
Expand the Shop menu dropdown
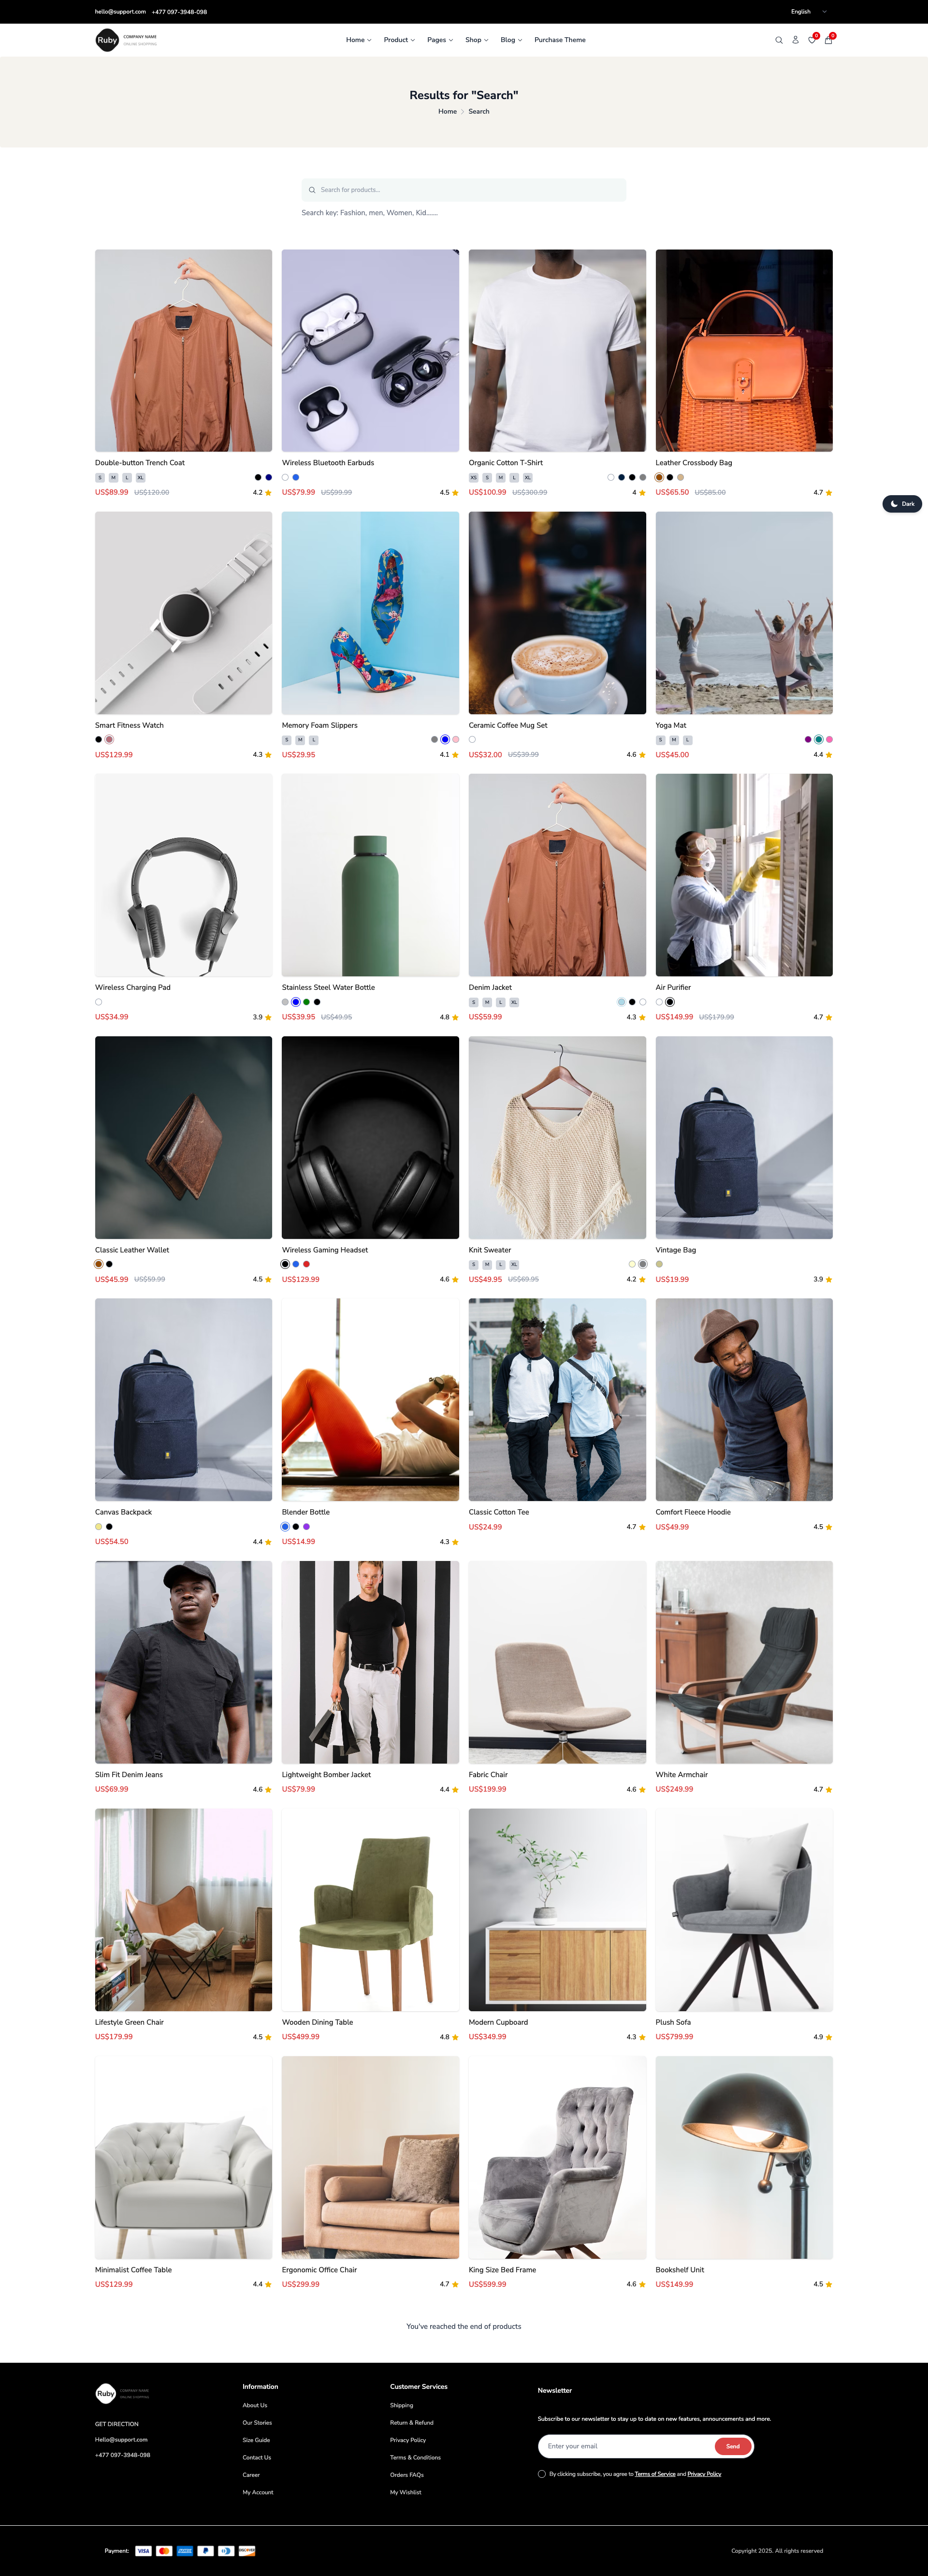pyautogui.click(x=477, y=40)
